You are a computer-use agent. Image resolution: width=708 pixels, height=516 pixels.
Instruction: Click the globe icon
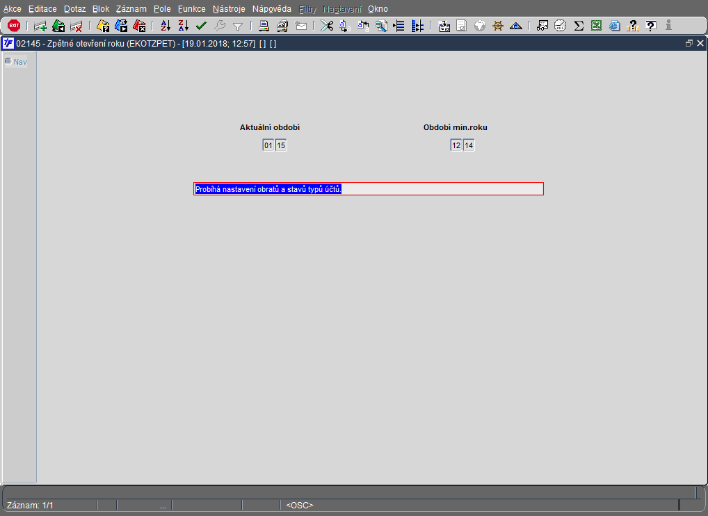[x=479, y=26]
